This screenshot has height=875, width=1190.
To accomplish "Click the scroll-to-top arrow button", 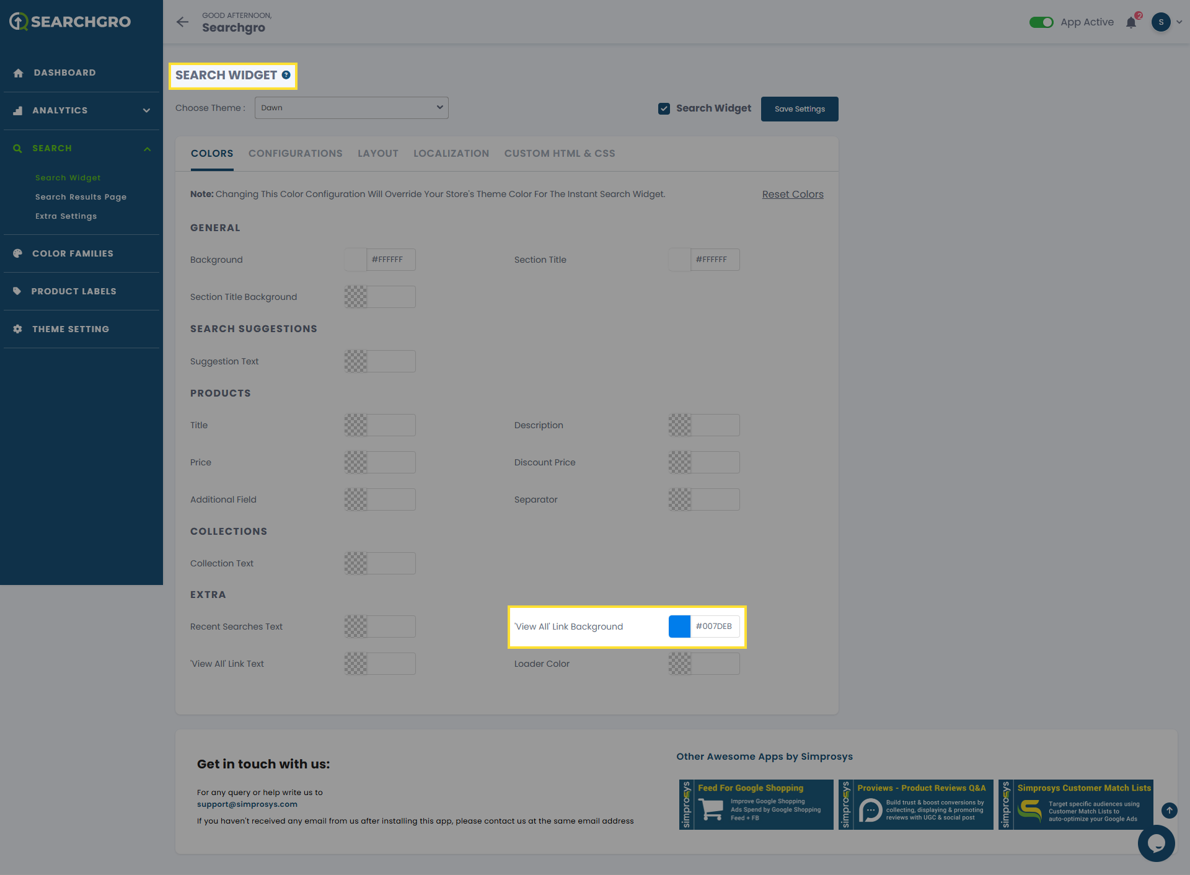I will (1169, 810).
